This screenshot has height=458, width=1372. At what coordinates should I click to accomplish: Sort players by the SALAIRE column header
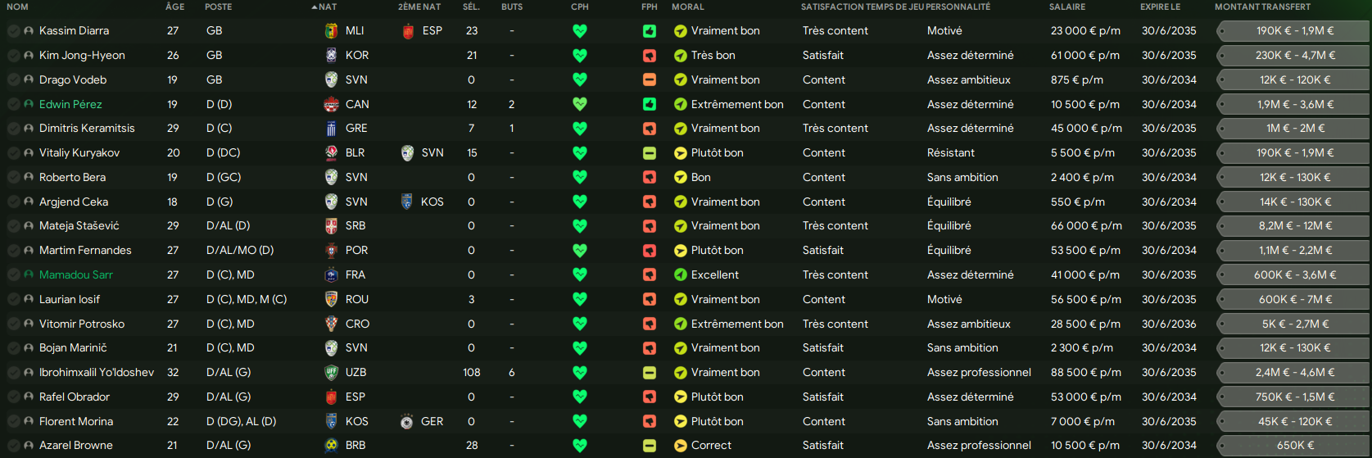1066,7
